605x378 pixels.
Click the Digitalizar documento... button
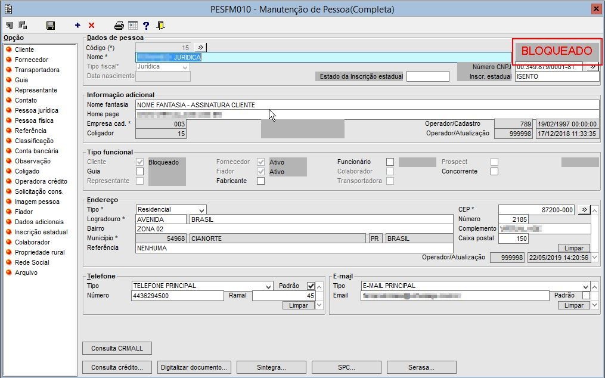coord(194,367)
